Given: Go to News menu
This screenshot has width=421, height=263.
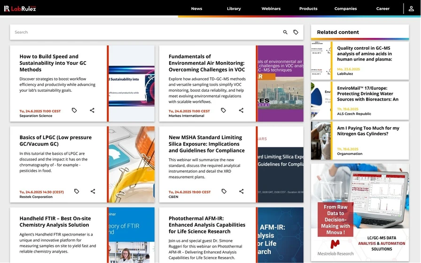Looking at the screenshot, I should [196, 8].
